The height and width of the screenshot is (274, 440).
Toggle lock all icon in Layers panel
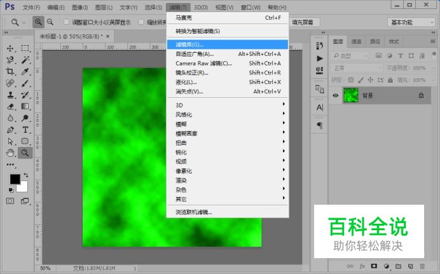tap(390, 80)
